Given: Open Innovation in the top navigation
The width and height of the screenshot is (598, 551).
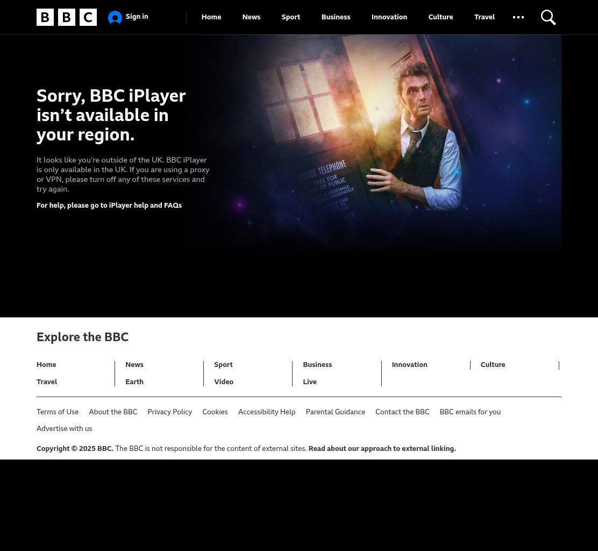Looking at the screenshot, I should pyautogui.click(x=389, y=17).
